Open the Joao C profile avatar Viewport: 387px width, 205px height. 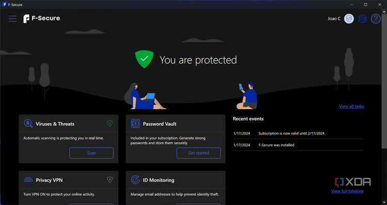[349, 19]
